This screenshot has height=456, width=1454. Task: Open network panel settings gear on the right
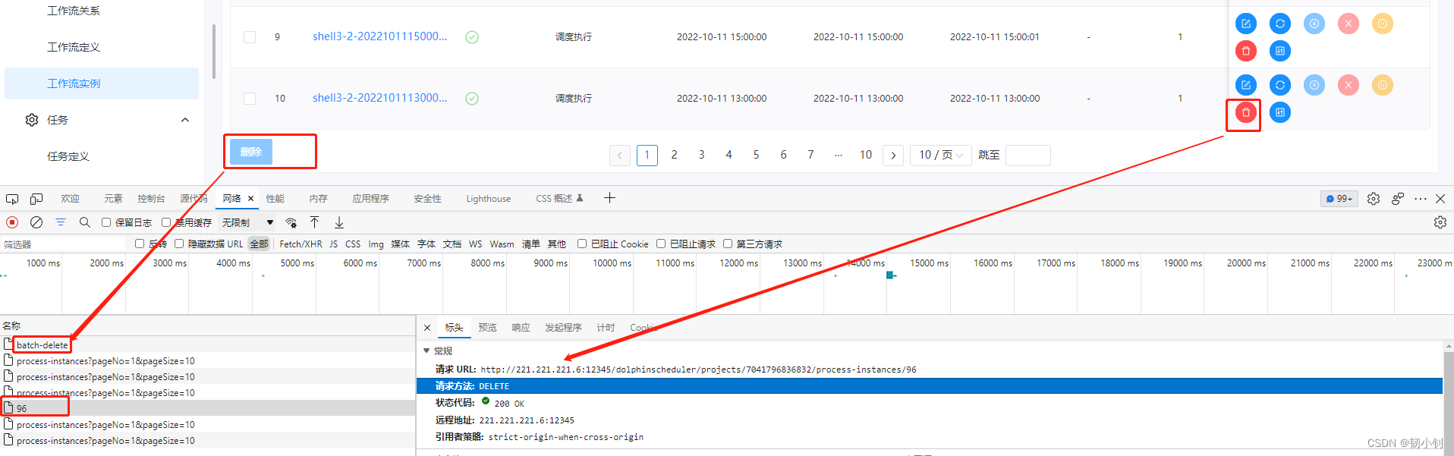(1440, 222)
